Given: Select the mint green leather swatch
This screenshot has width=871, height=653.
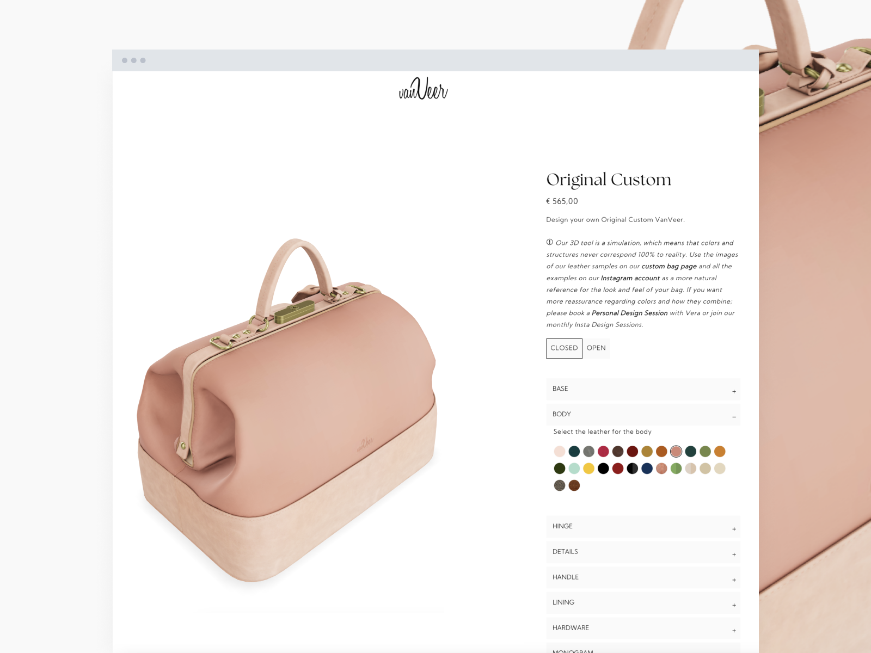Looking at the screenshot, I should pos(574,469).
